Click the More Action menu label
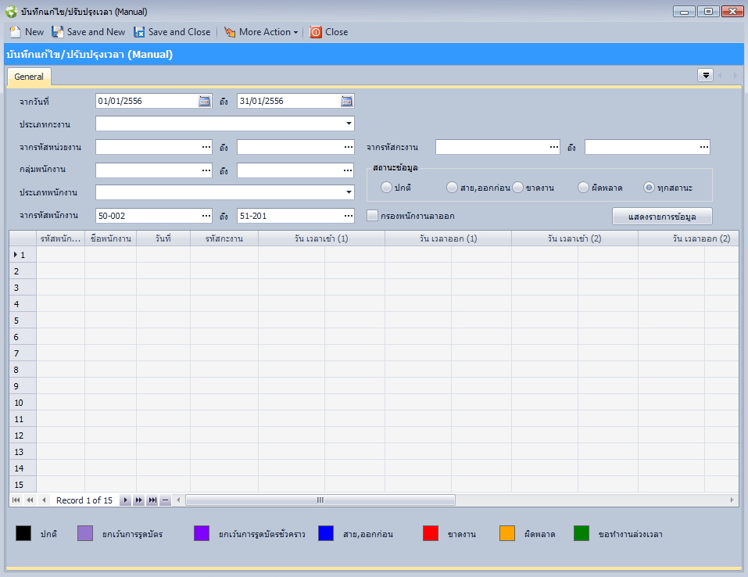748x577 pixels. [265, 32]
